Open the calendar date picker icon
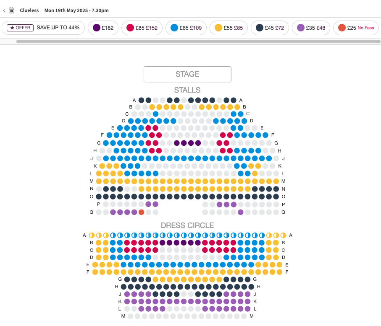This screenshot has width=381, height=326. [11, 10]
